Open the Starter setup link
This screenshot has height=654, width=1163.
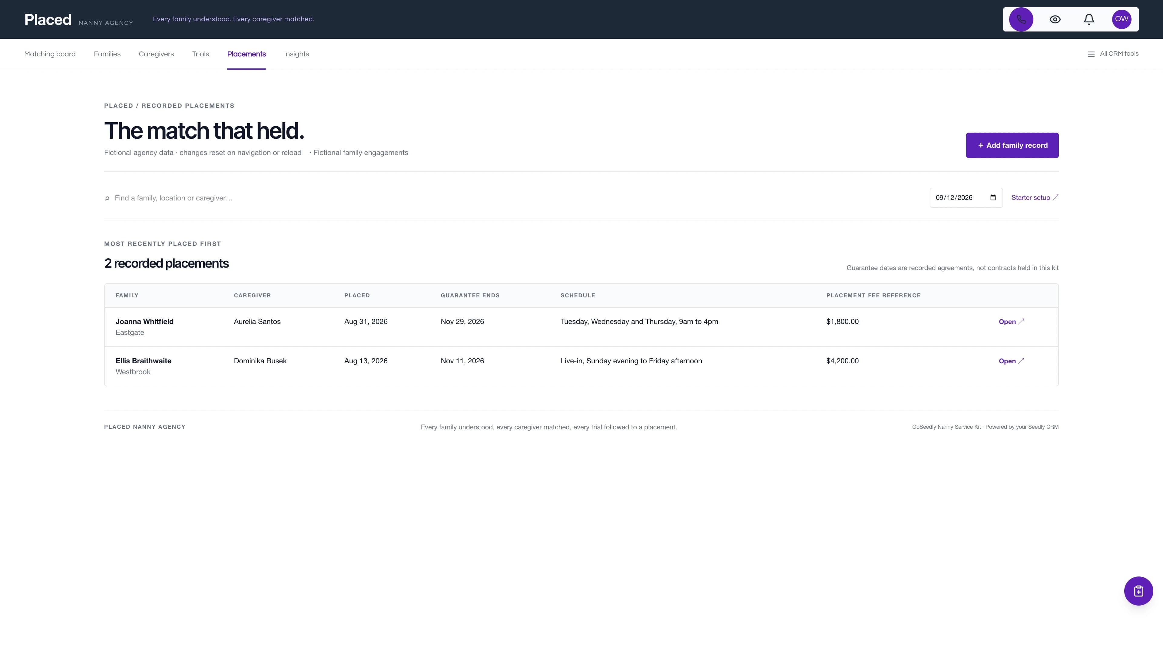pos(1034,198)
